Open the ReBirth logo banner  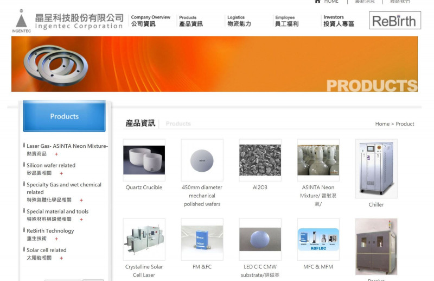[x=395, y=21]
